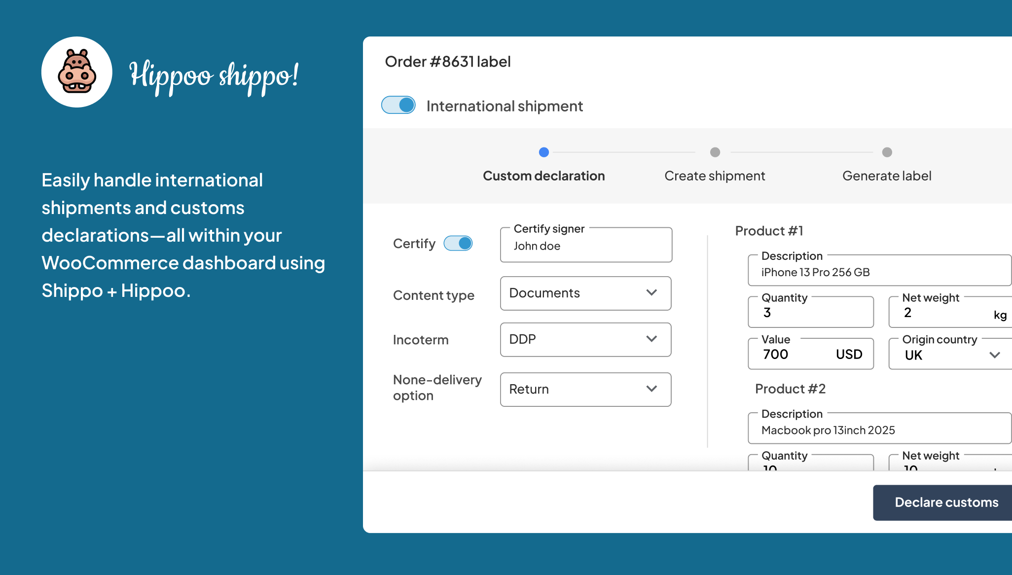Screen dimensions: 1012x575
Task: Select the Custom declaration step
Action: coord(544,176)
